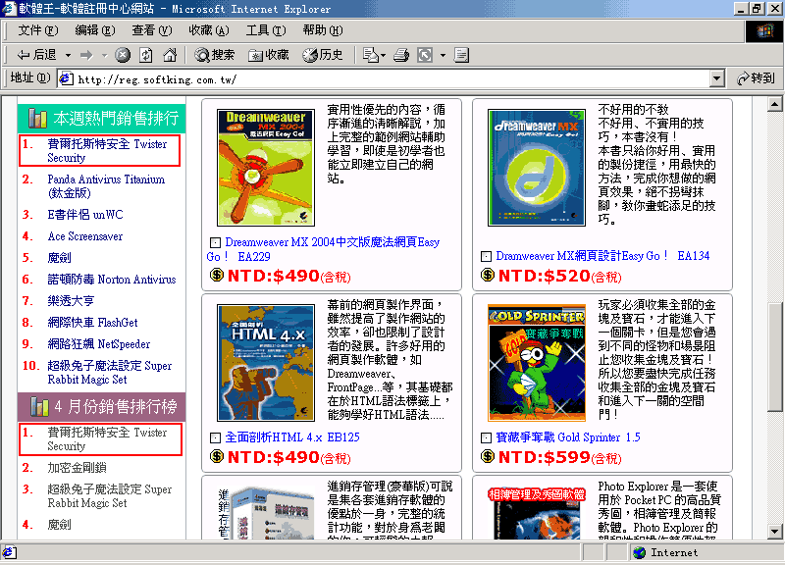
Task: Open weekly rank 2 Panda Antivirus Titanium link
Action: pos(106,186)
